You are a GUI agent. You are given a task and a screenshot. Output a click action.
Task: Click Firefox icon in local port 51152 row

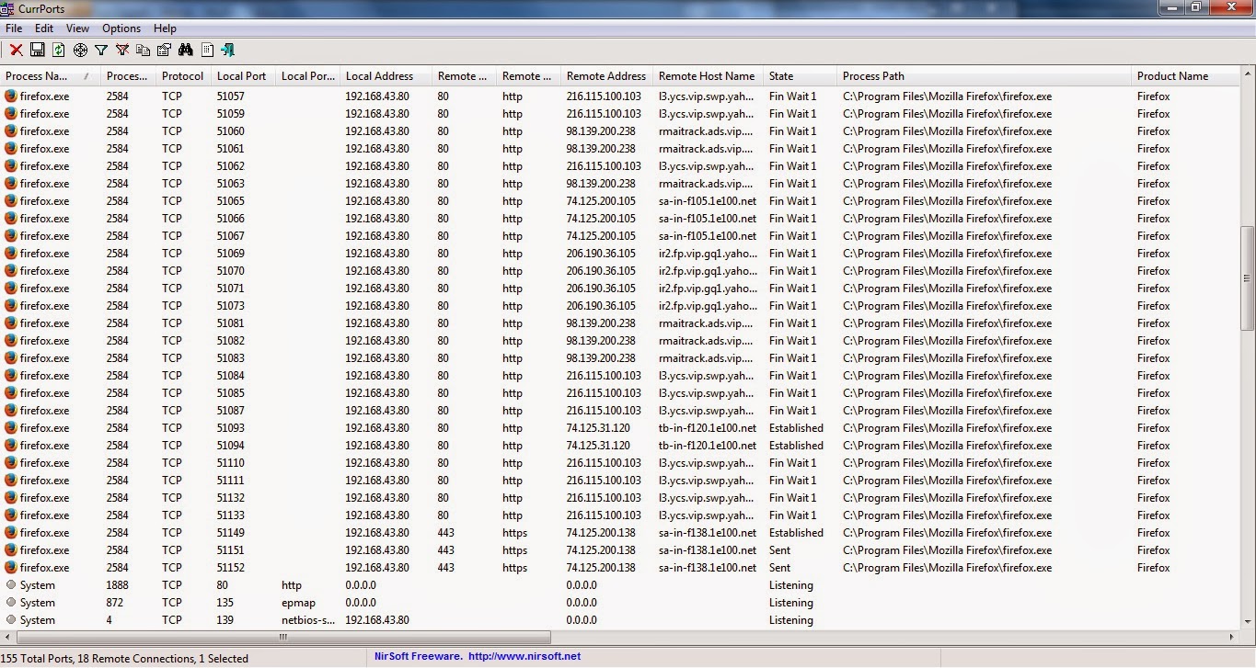(x=11, y=567)
